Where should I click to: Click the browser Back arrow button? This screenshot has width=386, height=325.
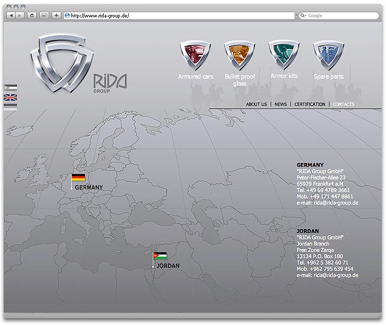[11, 15]
